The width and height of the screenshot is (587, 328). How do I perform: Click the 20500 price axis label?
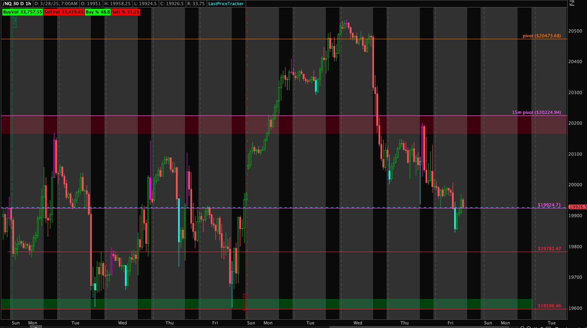(575, 31)
